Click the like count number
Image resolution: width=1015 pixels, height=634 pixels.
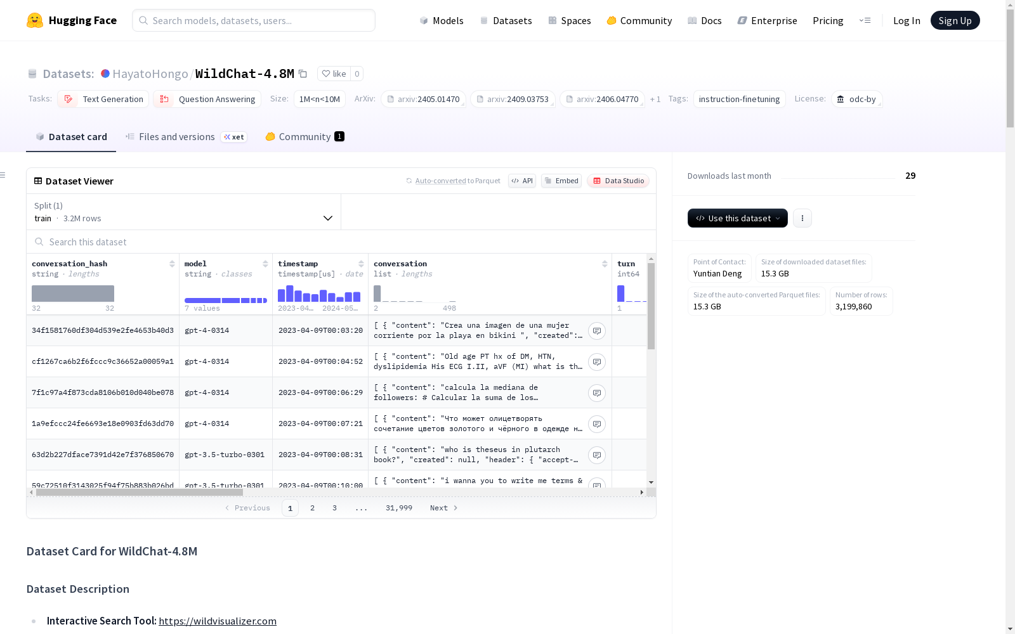pos(357,74)
